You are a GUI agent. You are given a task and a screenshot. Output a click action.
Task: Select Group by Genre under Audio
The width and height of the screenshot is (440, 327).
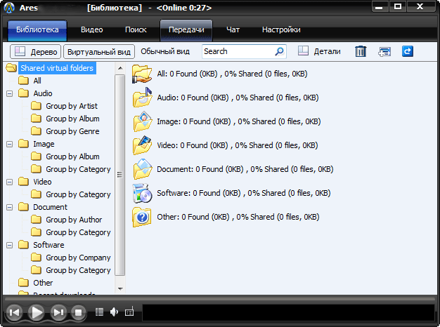(x=72, y=131)
